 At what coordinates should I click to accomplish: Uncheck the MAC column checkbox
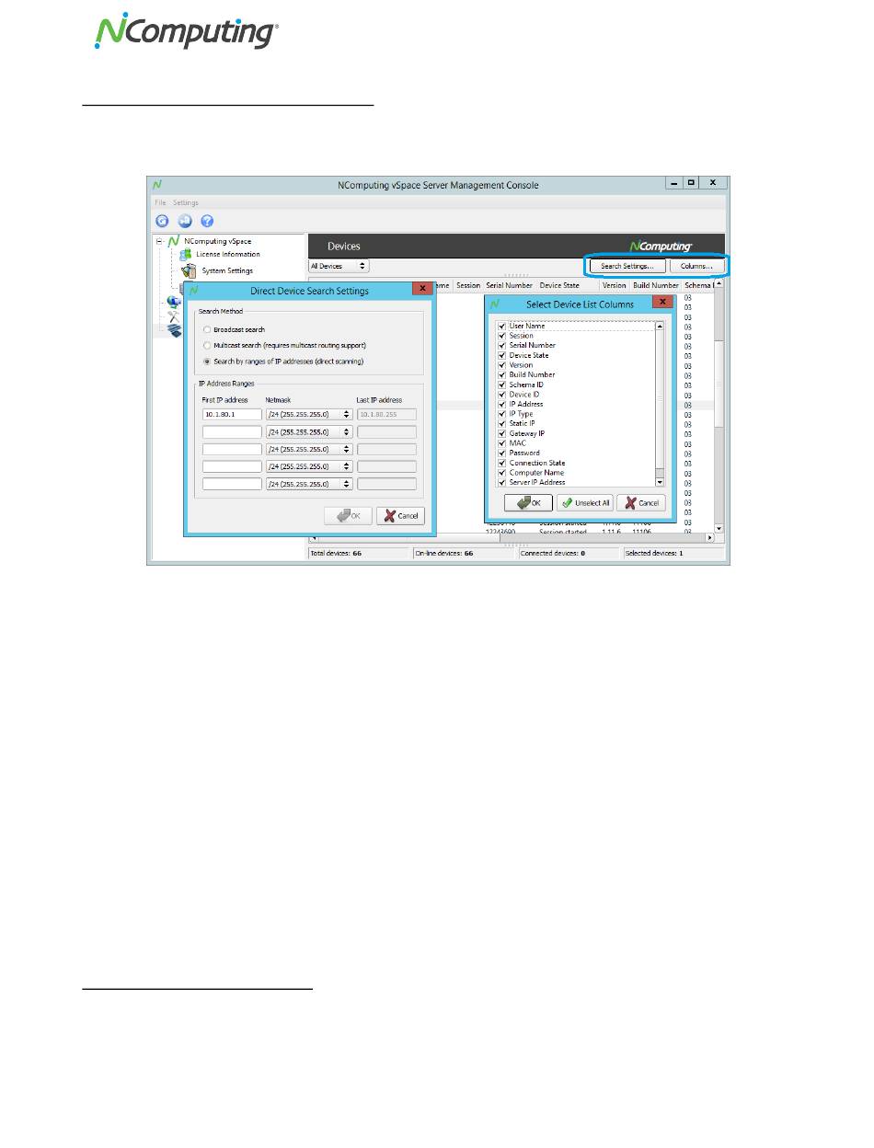(x=501, y=443)
